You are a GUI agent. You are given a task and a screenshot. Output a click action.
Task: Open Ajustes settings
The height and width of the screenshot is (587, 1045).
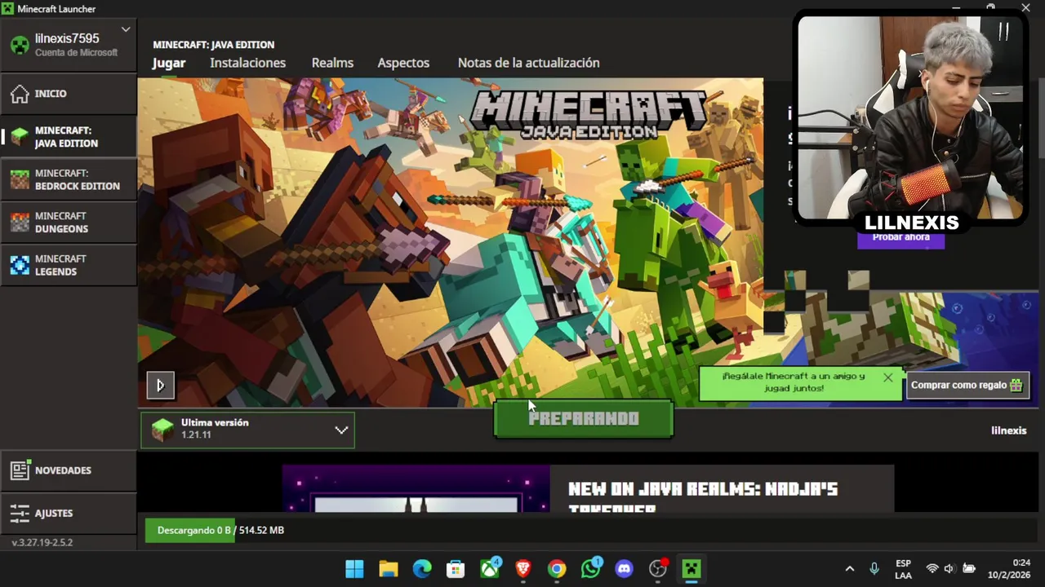[x=69, y=513]
